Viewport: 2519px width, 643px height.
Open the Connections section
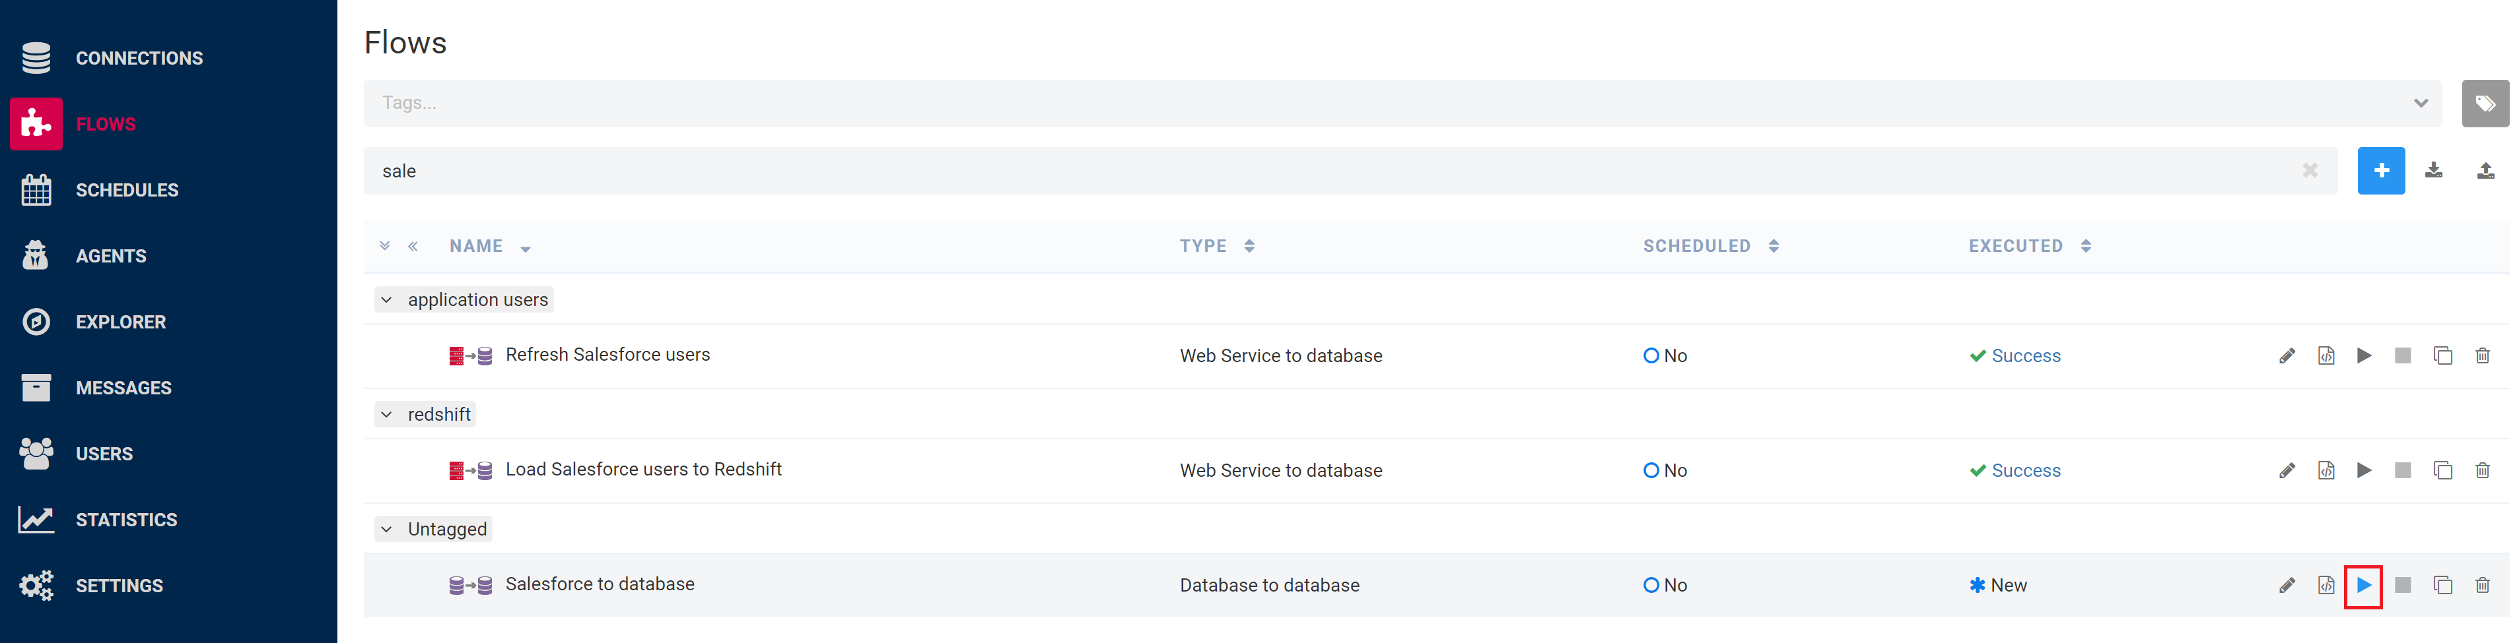click(139, 59)
